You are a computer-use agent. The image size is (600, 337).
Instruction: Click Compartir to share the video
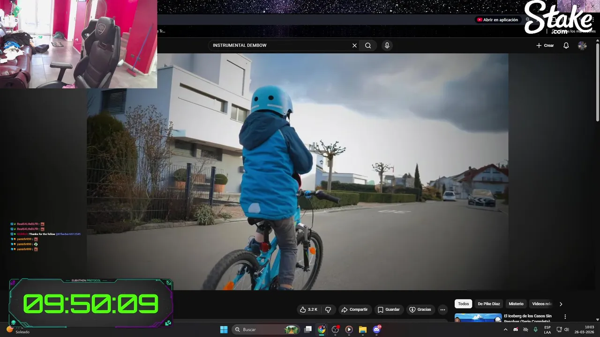[355, 309]
